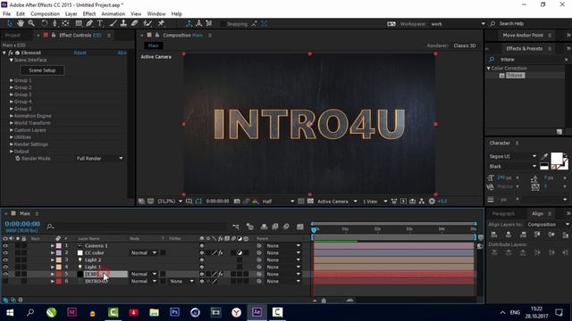Select the Type text tool
Image resolution: width=572 pixels, height=321 pixels.
[x=100, y=24]
